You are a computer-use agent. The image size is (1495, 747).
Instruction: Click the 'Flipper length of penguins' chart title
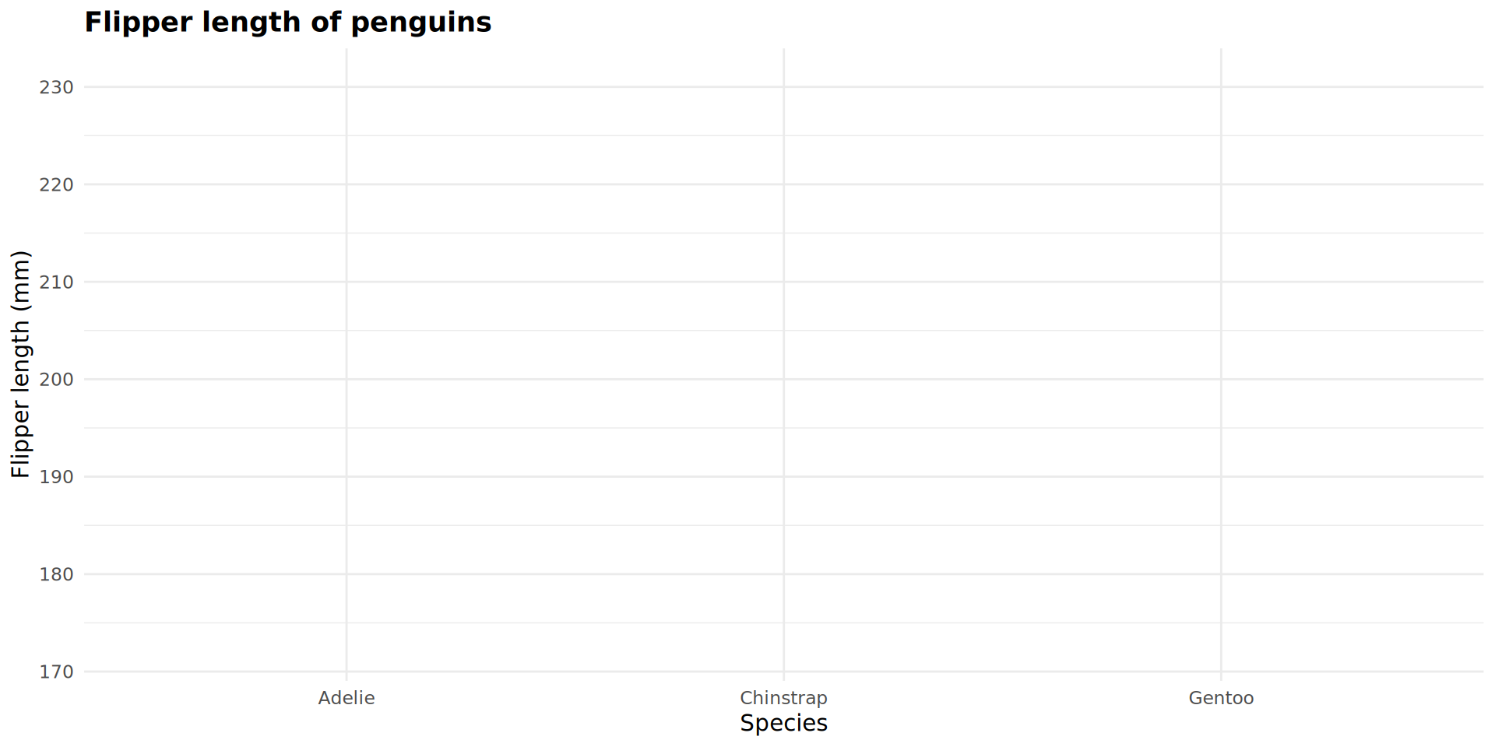[x=287, y=23]
